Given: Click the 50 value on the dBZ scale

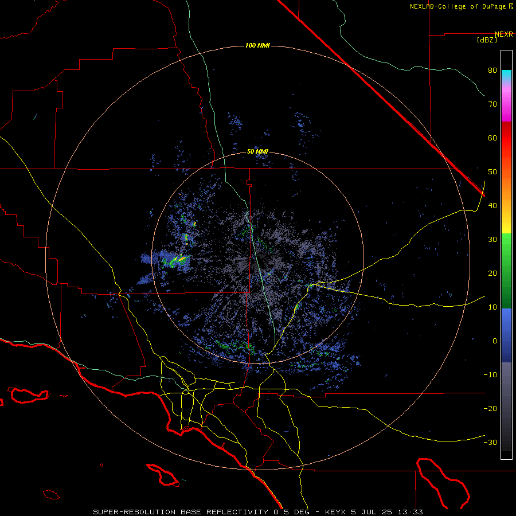Looking at the screenshot, I should pos(492,172).
